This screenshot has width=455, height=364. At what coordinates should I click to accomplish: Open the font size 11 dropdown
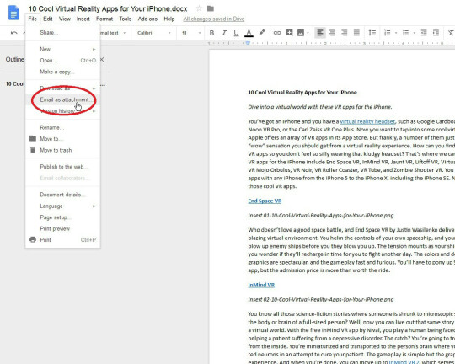coord(191,33)
